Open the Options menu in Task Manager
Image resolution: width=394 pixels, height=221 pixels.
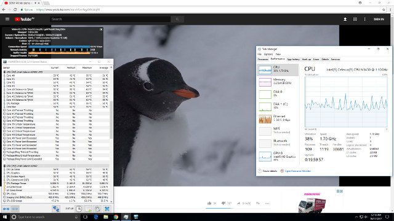268,54
